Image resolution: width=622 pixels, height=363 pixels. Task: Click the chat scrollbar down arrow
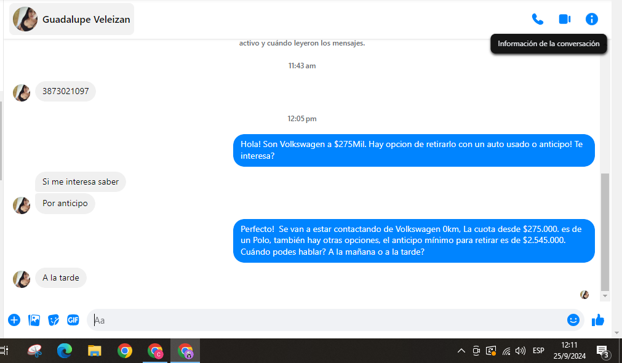coord(605,295)
